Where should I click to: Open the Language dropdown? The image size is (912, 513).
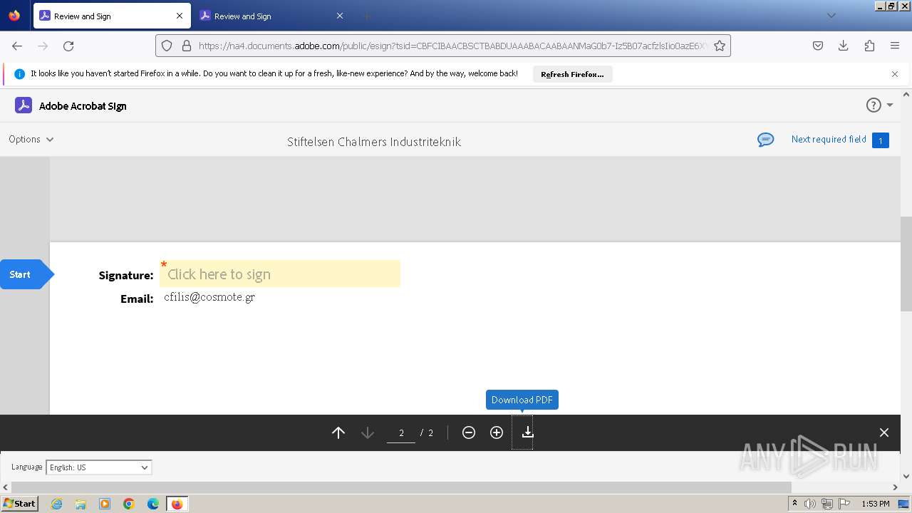pyautogui.click(x=99, y=467)
